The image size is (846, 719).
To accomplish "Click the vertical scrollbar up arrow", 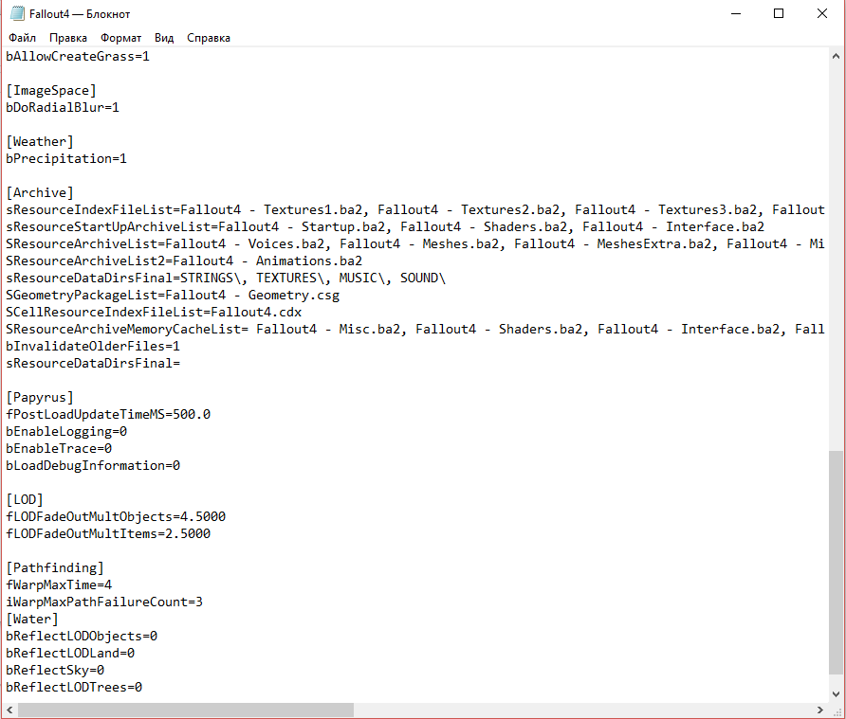I will (x=836, y=56).
